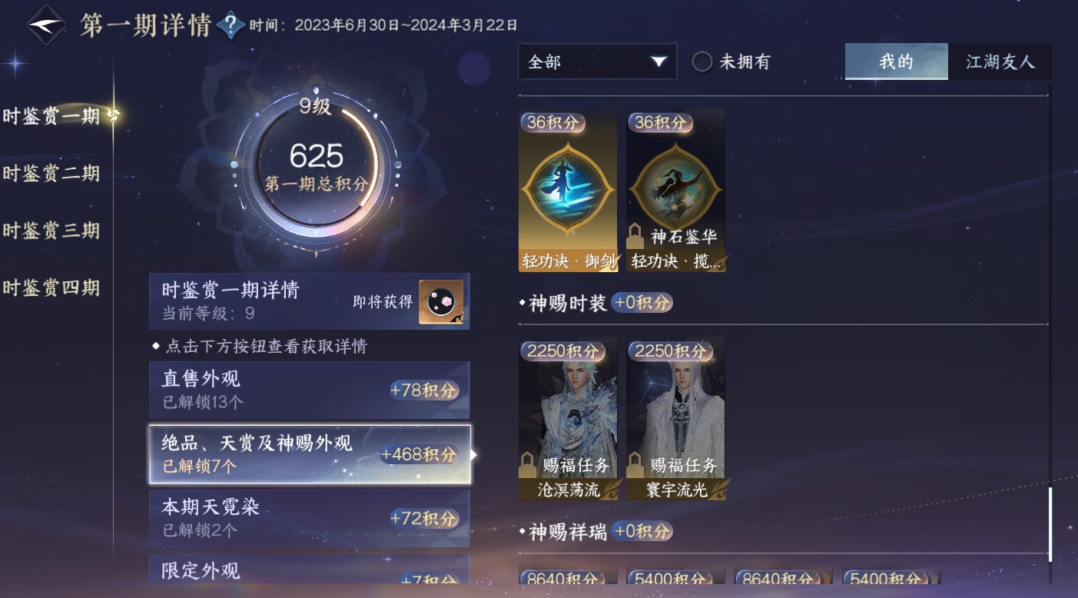The height and width of the screenshot is (598, 1078).
Task: Switch to the 我的 tab
Action: coord(896,61)
